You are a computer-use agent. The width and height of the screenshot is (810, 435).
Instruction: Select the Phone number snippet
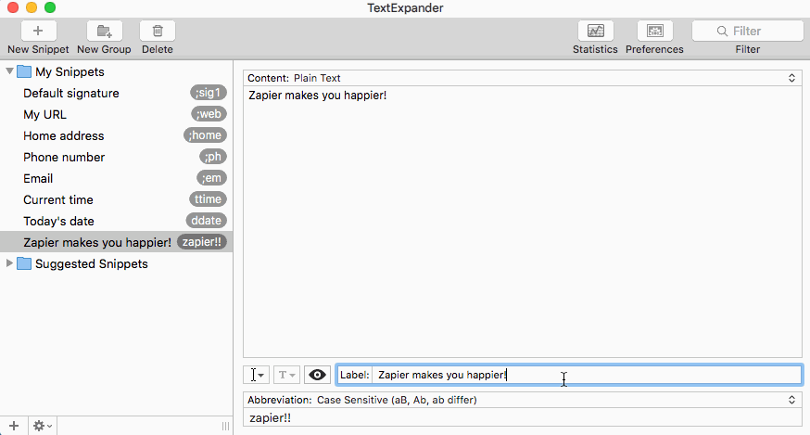116,157
